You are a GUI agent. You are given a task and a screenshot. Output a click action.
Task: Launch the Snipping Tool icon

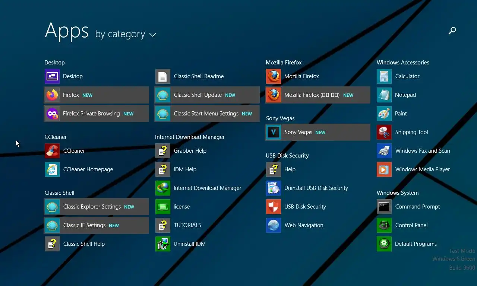coord(384,132)
